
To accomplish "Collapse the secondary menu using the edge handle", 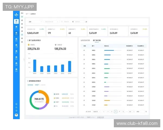I will pos(24,60).
